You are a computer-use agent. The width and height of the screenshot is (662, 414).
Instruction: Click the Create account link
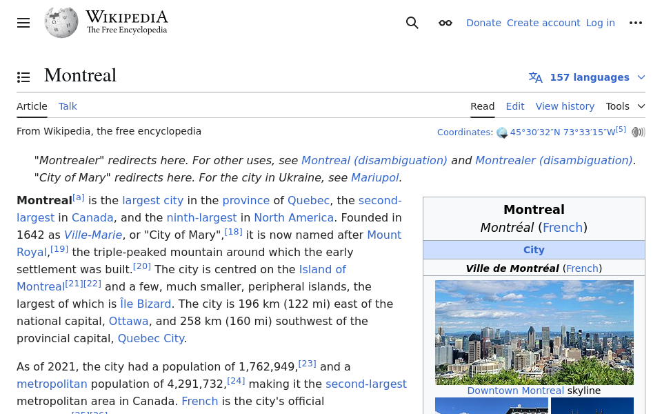(543, 23)
